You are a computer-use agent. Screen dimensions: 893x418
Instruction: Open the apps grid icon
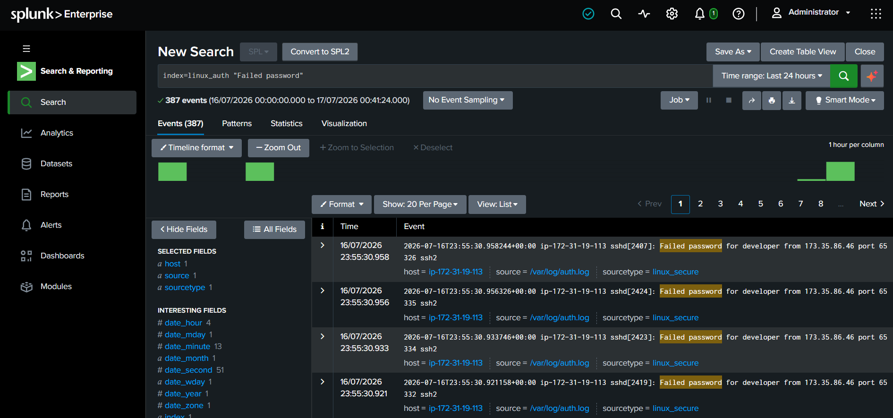click(876, 14)
